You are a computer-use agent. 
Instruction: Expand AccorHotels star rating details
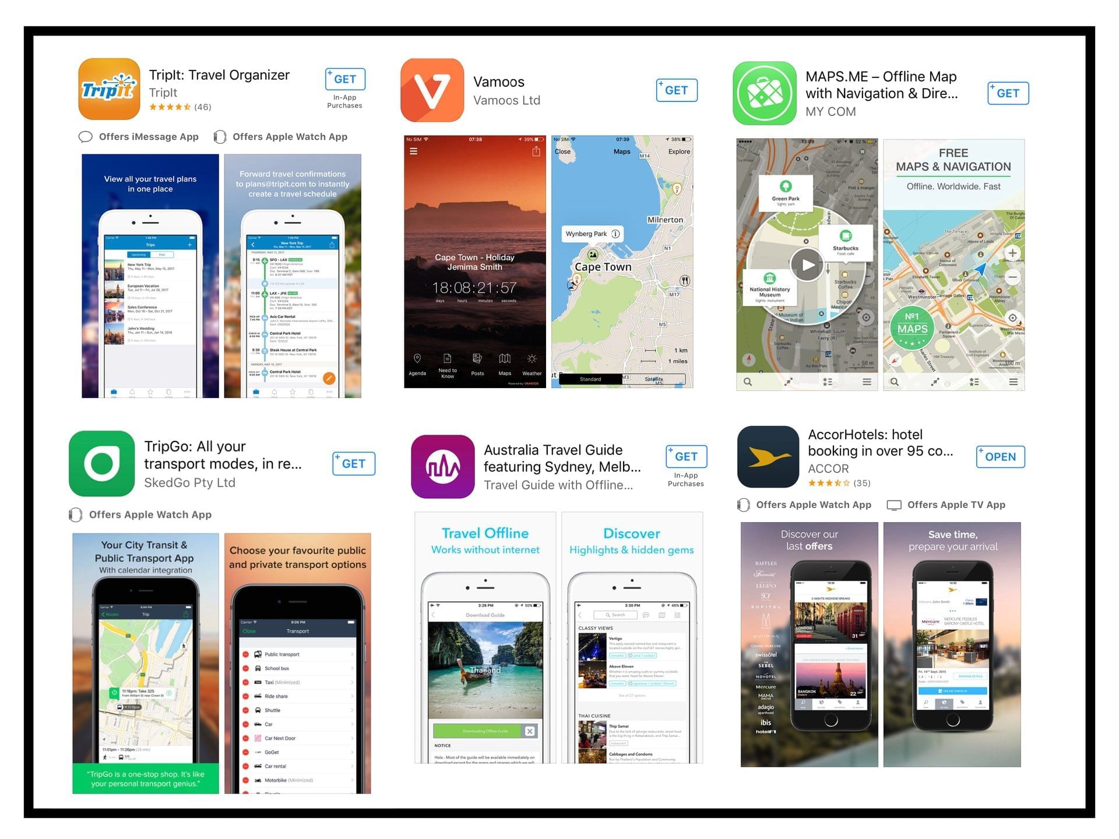pos(840,480)
